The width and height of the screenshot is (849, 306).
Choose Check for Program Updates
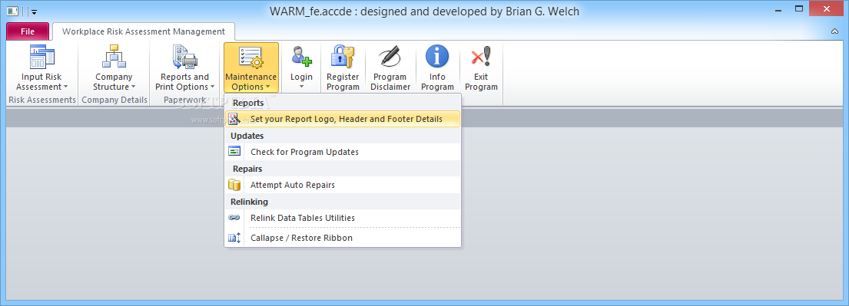(343, 152)
